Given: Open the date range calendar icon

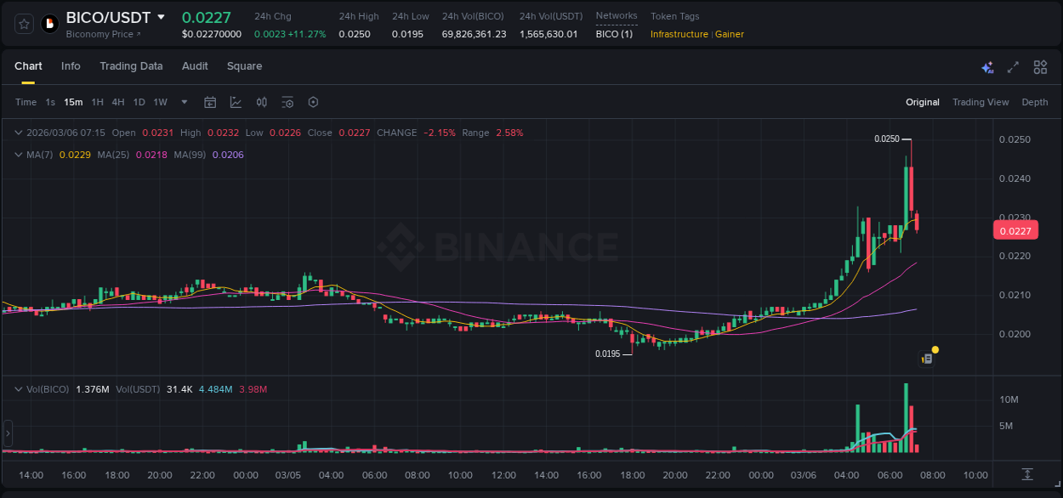Looking at the screenshot, I should pos(210,102).
